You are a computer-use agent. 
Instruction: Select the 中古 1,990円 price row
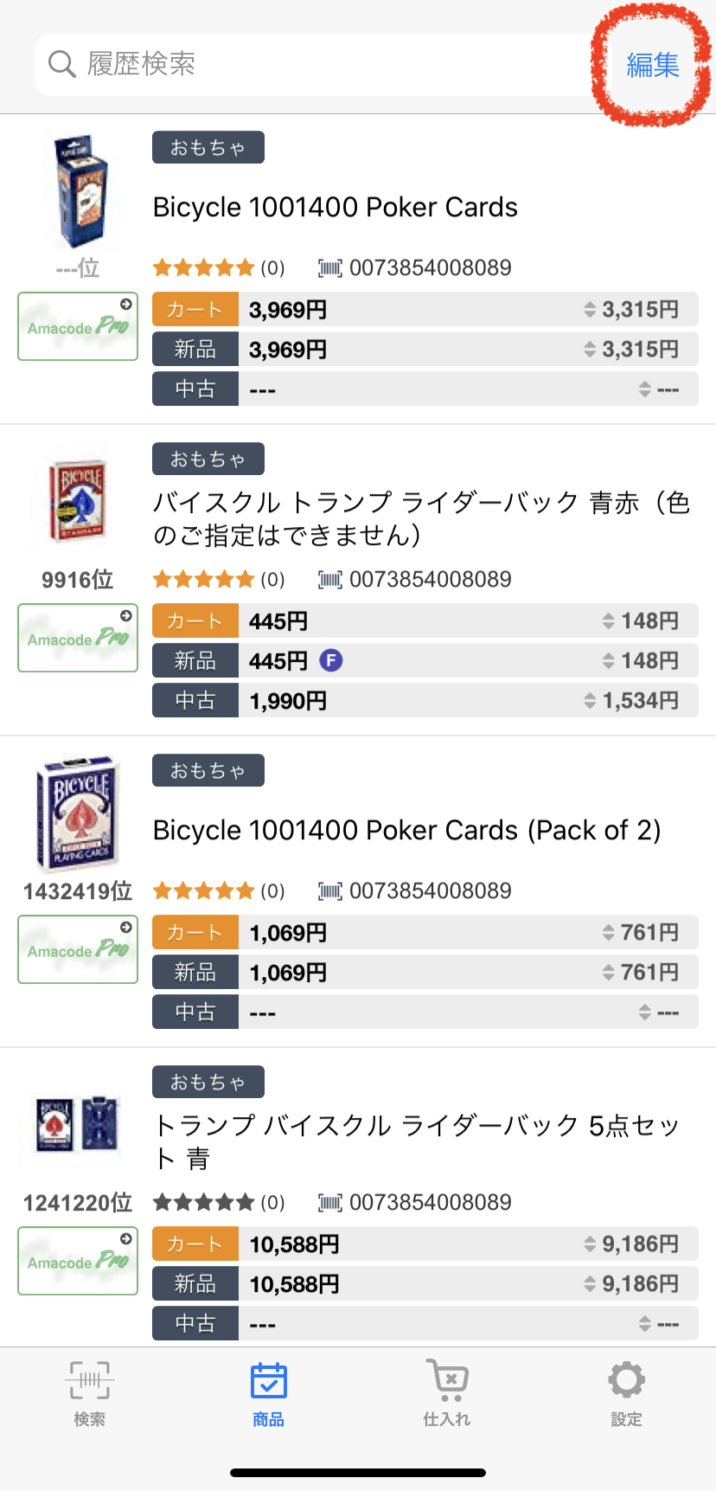(424, 701)
